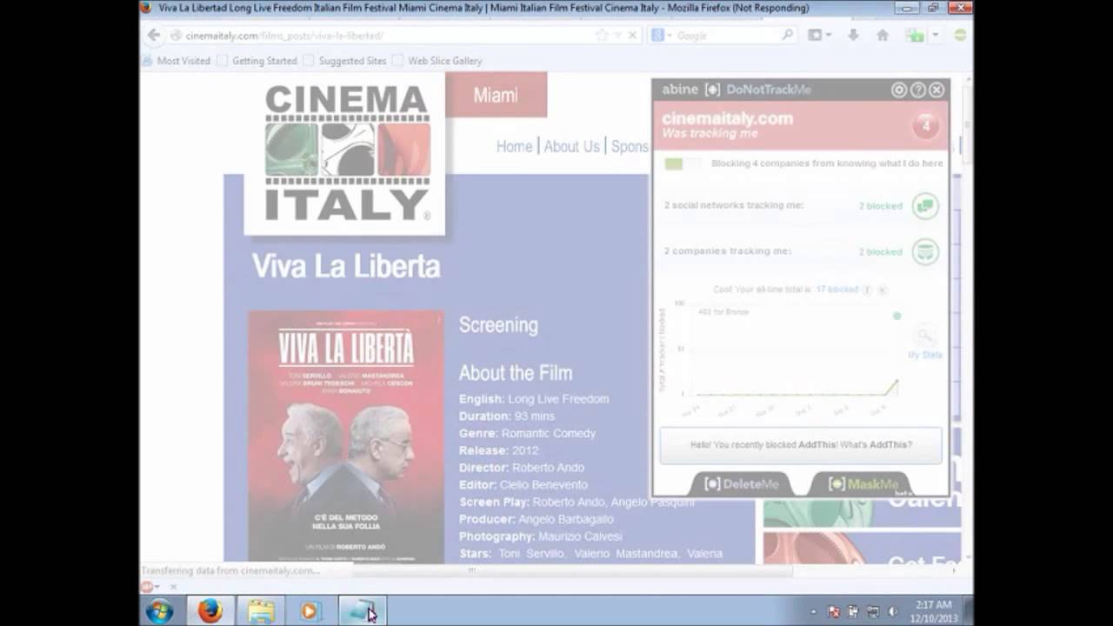Open the Suggested Sites bookmark

tap(344, 61)
